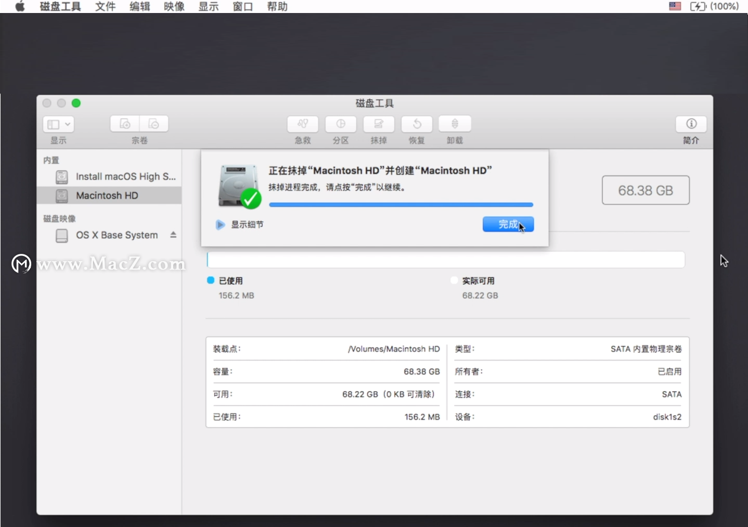The width and height of the screenshot is (748, 527).
Task: Click the erase progress bar
Action: point(401,205)
